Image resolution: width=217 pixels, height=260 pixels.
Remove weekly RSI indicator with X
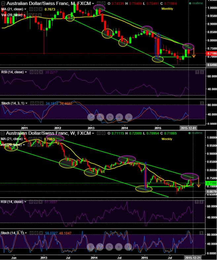click(40, 202)
